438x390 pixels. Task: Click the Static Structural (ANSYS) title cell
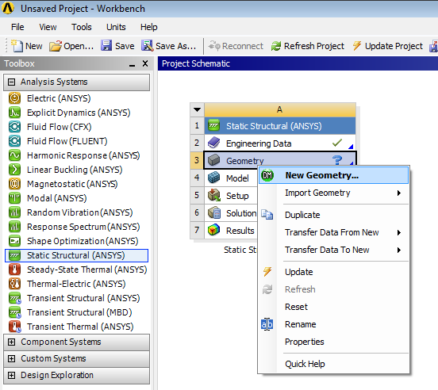pyautogui.click(x=280, y=126)
